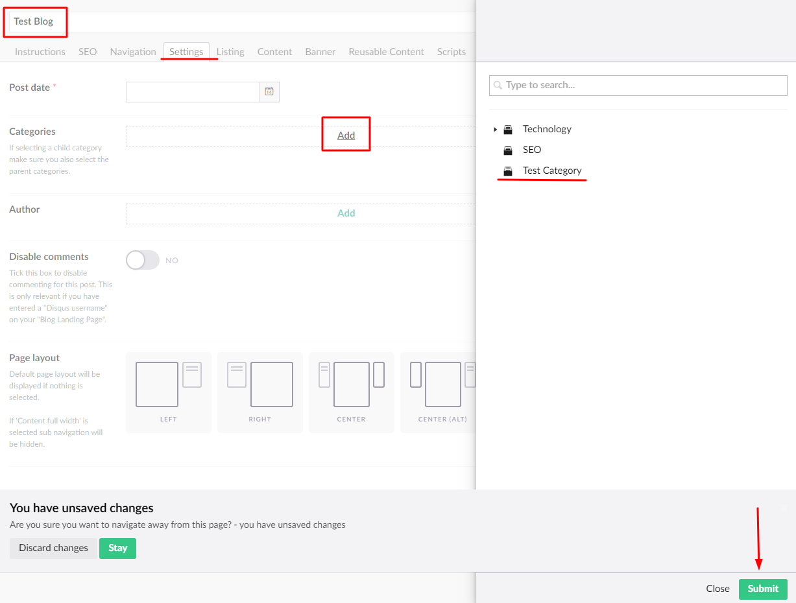Choose the Right page layout

point(260,392)
